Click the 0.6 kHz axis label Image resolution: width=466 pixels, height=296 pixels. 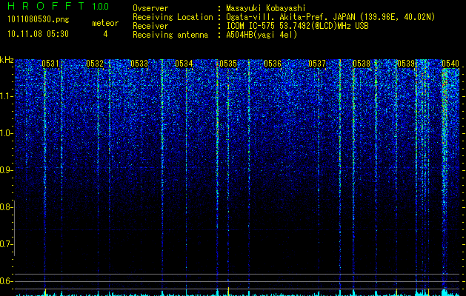coord(6,281)
